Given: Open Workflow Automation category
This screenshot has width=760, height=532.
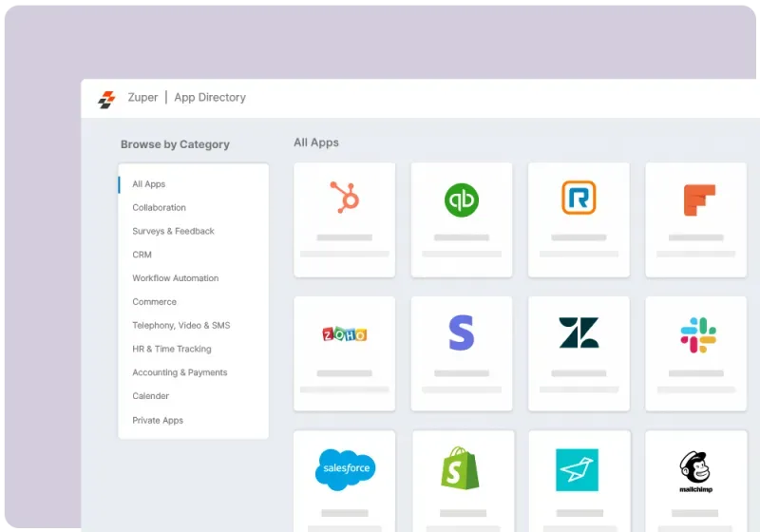Looking at the screenshot, I should click(x=175, y=278).
